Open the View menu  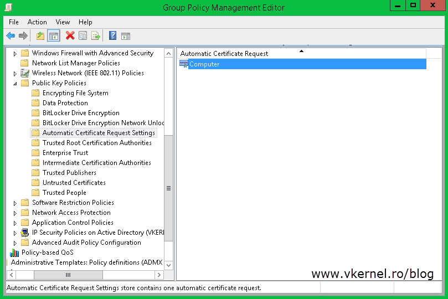pyautogui.click(x=63, y=22)
